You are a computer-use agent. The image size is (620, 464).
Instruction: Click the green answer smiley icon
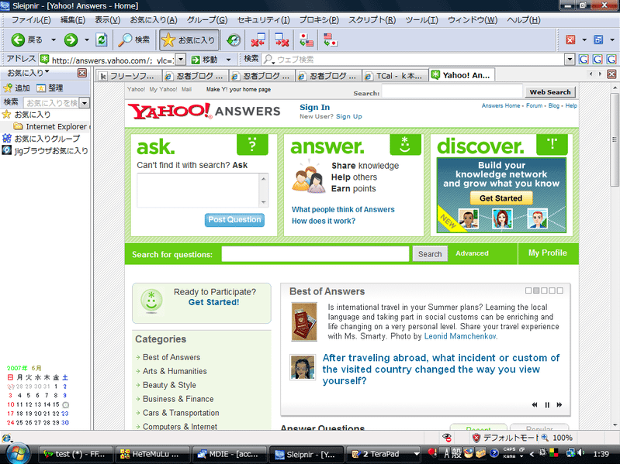405,144
